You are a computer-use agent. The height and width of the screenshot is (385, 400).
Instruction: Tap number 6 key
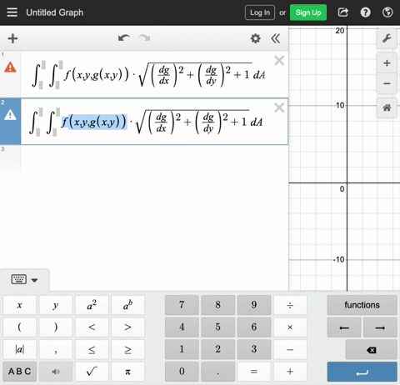tap(254, 327)
